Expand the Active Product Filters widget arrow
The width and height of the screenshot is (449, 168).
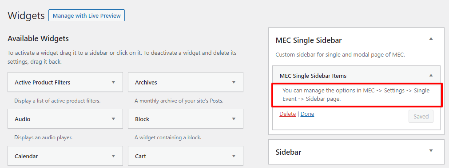click(113, 82)
